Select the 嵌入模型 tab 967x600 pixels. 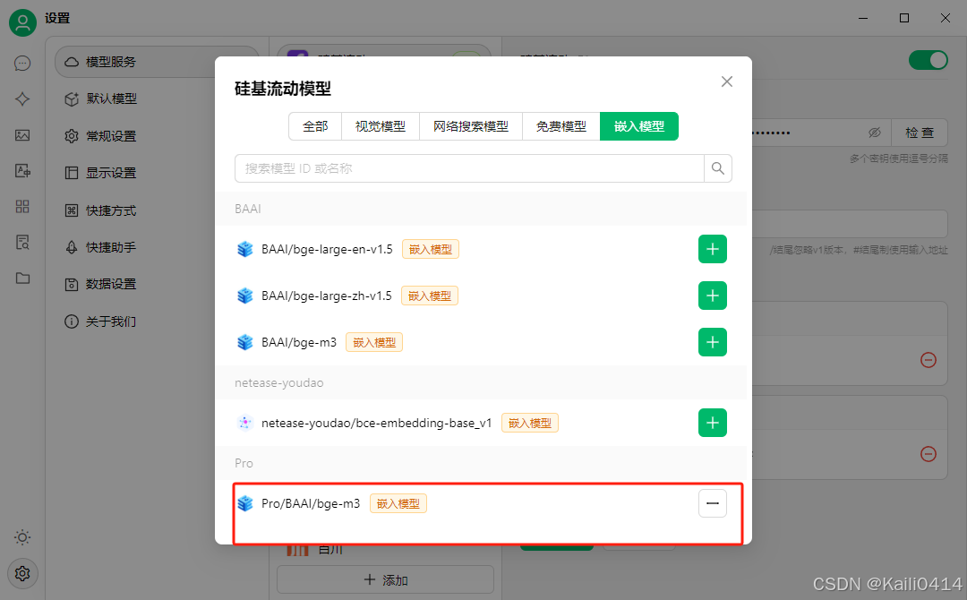[x=639, y=126]
